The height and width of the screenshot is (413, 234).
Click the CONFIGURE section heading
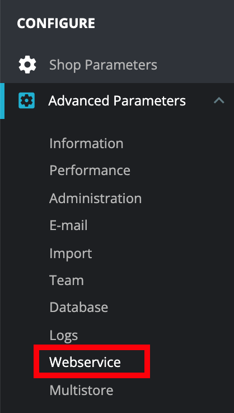pos(56,24)
